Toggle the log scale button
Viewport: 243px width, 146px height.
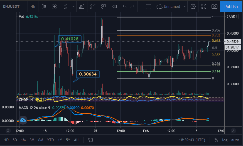click(225, 140)
